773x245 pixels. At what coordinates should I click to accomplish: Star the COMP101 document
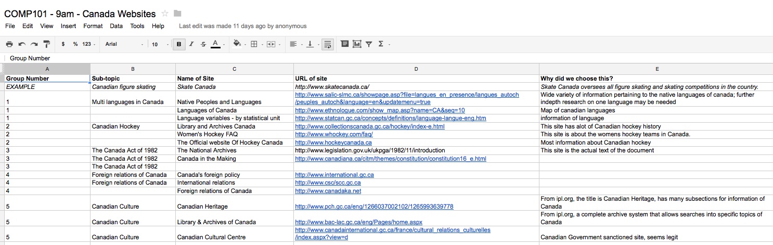click(165, 14)
